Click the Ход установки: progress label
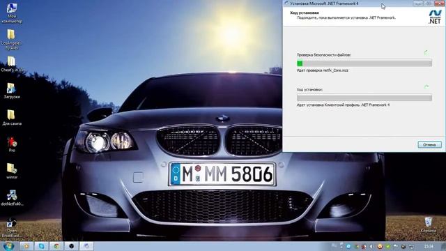The image size is (446, 251). 309,90
